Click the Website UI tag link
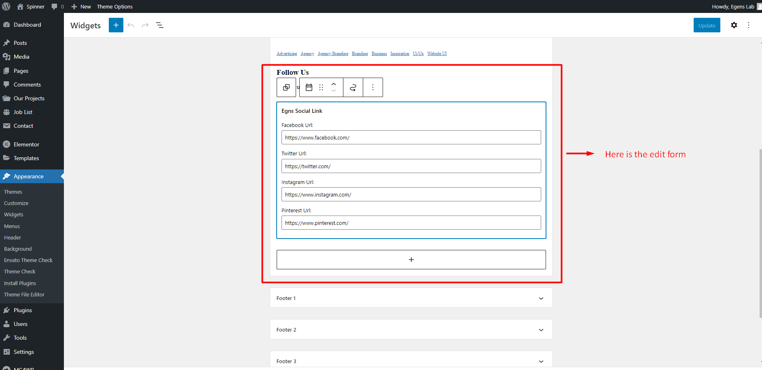Image resolution: width=762 pixels, height=370 pixels. (437, 53)
